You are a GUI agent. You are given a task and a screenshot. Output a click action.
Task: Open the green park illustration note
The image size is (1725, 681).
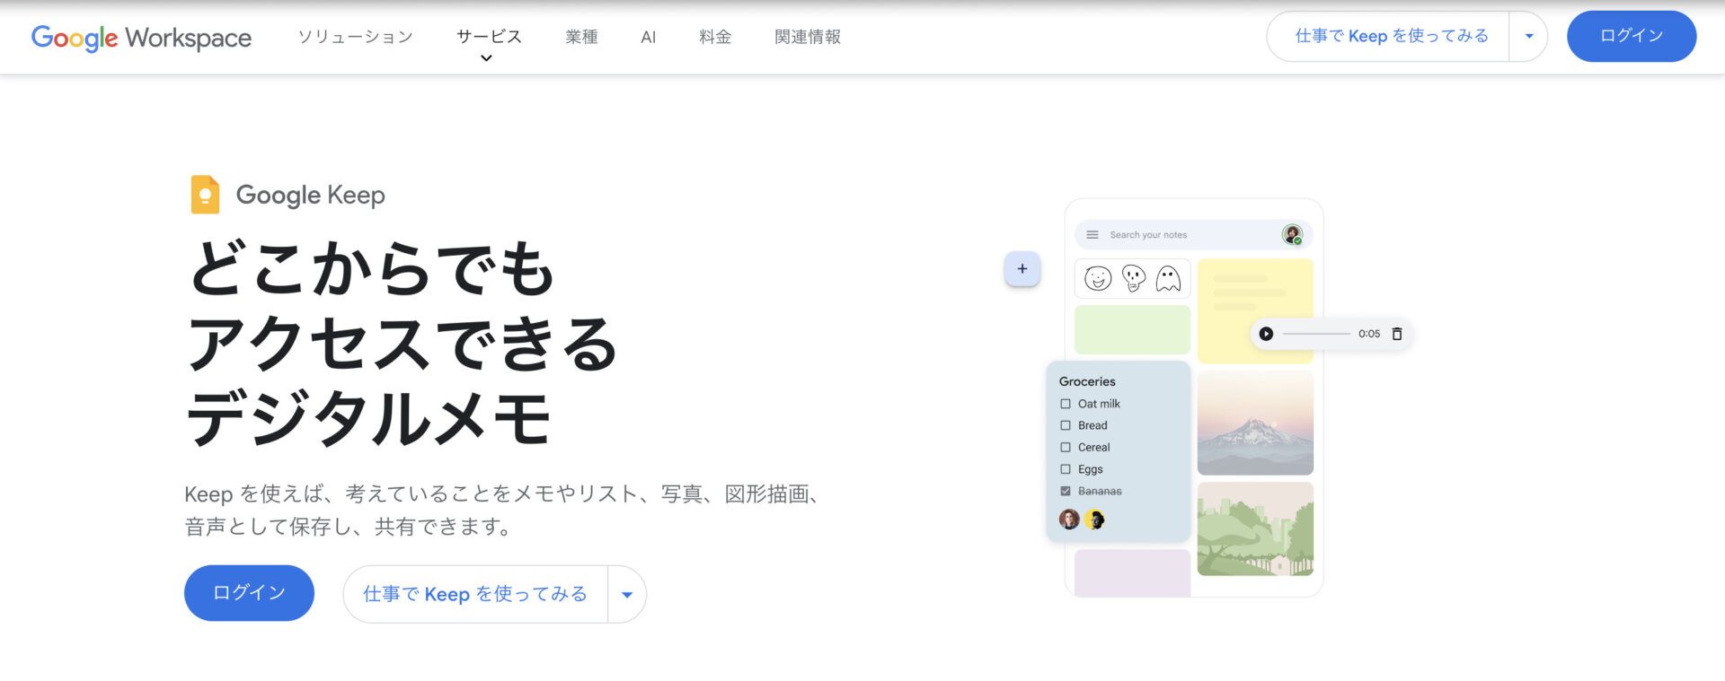coord(1255,529)
